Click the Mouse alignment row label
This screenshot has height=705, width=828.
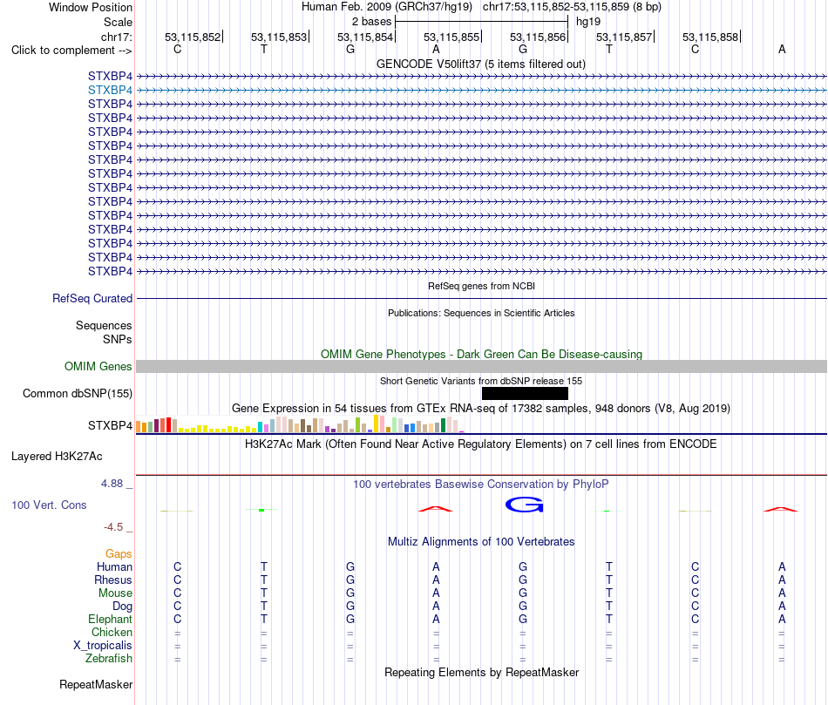pyautogui.click(x=115, y=593)
